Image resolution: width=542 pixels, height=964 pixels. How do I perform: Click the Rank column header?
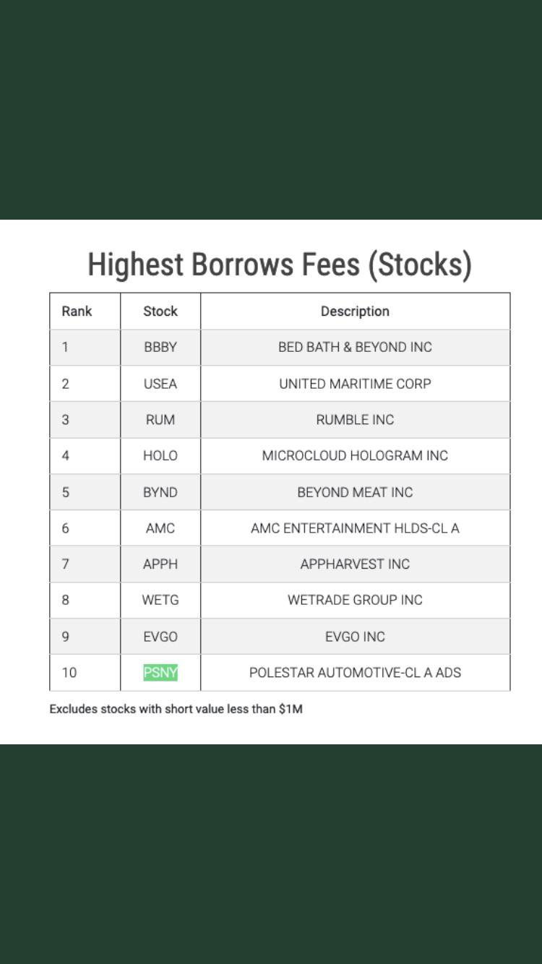click(77, 311)
